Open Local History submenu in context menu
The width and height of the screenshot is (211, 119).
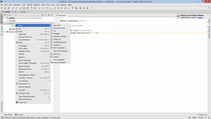tap(33, 81)
